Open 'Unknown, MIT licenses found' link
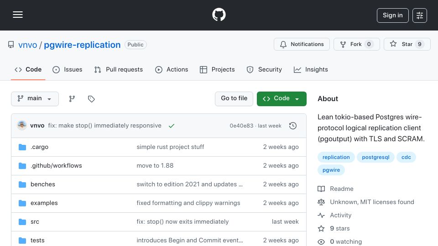 [x=372, y=202]
